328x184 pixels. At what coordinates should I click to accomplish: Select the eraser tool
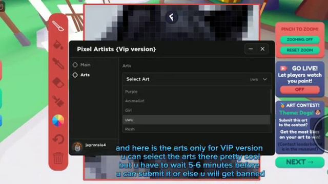pos(58,82)
